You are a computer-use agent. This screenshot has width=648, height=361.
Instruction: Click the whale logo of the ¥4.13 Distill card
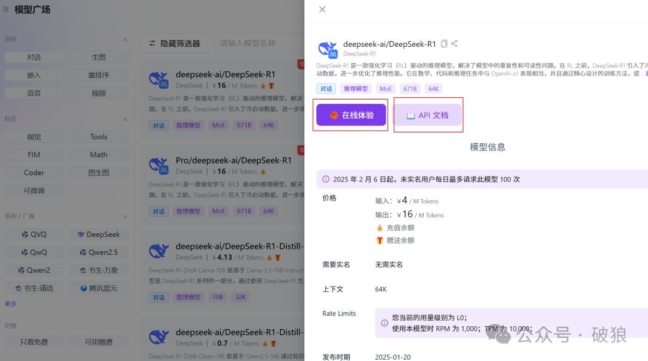pyautogui.click(x=158, y=251)
